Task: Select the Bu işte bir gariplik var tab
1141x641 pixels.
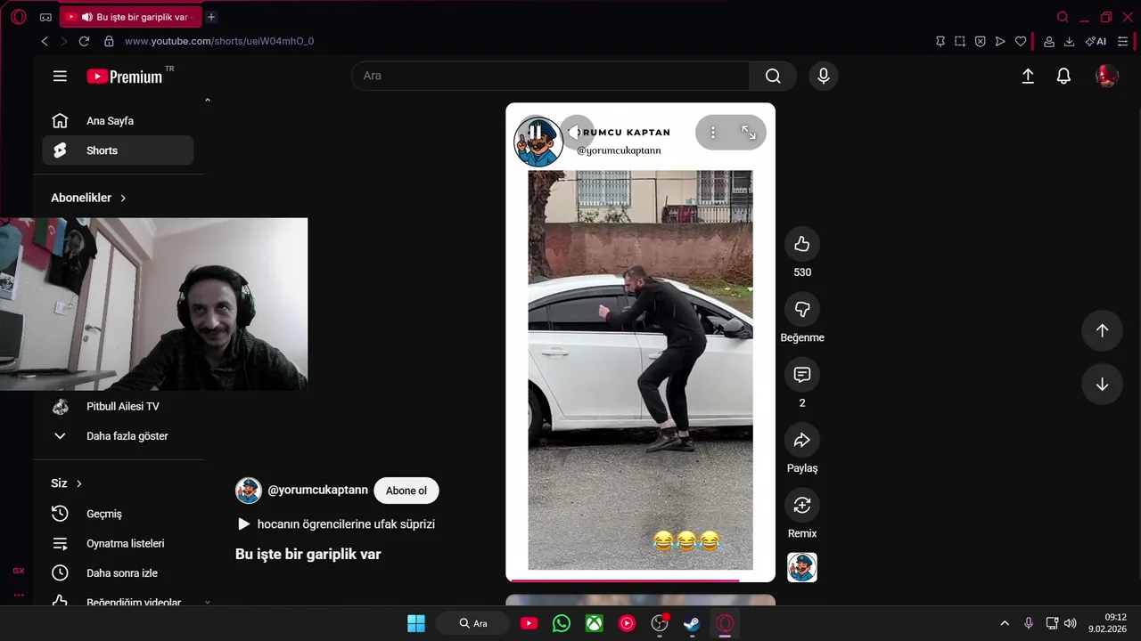Action: pyautogui.click(x=132, y=17)
